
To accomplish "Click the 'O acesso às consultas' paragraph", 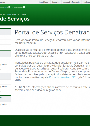I will [52, 53].
